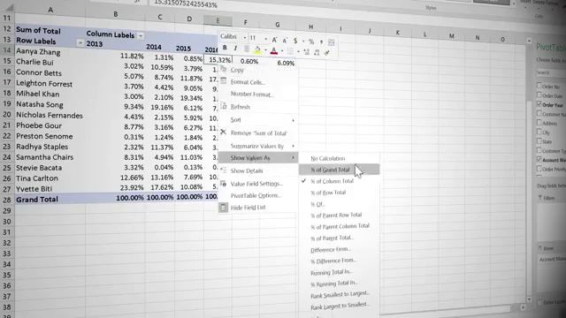Image resolution: width=566 pixels, height=318 pixels.
Task: Select the Yvette Biti cell
Action: (50, 188)
